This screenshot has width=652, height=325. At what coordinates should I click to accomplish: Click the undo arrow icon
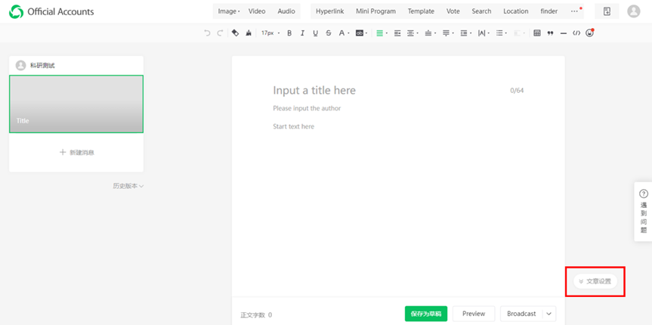pyautogui.click(x=207, y=33)
